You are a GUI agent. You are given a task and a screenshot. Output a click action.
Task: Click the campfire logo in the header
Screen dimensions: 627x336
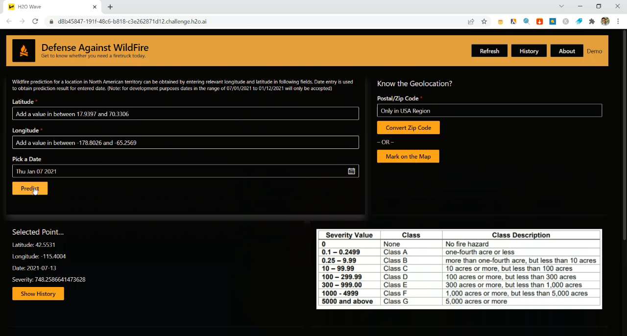[24, 50]
